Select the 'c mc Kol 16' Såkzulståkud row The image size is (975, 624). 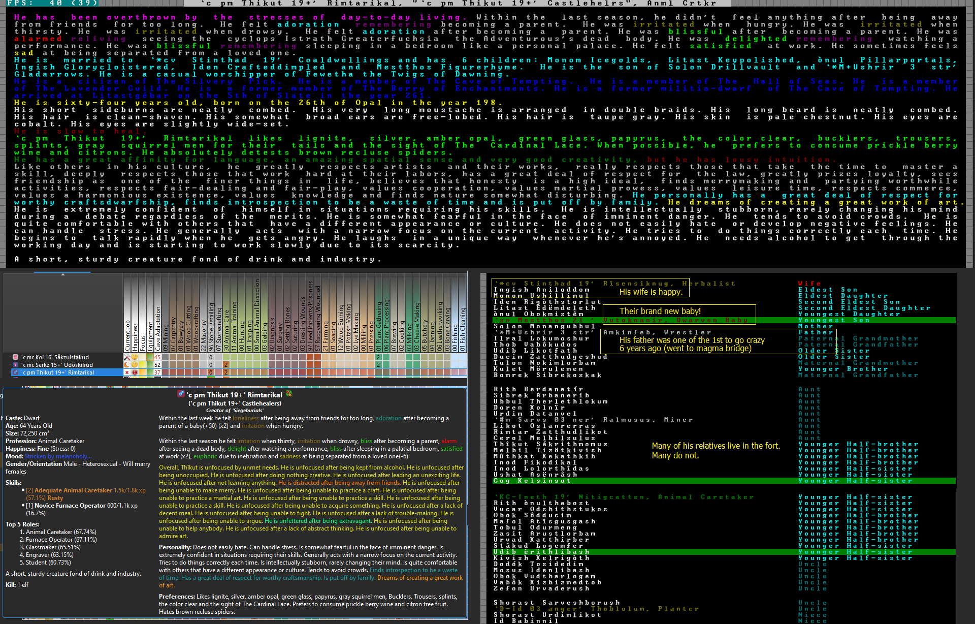click(x=55, y=357)
